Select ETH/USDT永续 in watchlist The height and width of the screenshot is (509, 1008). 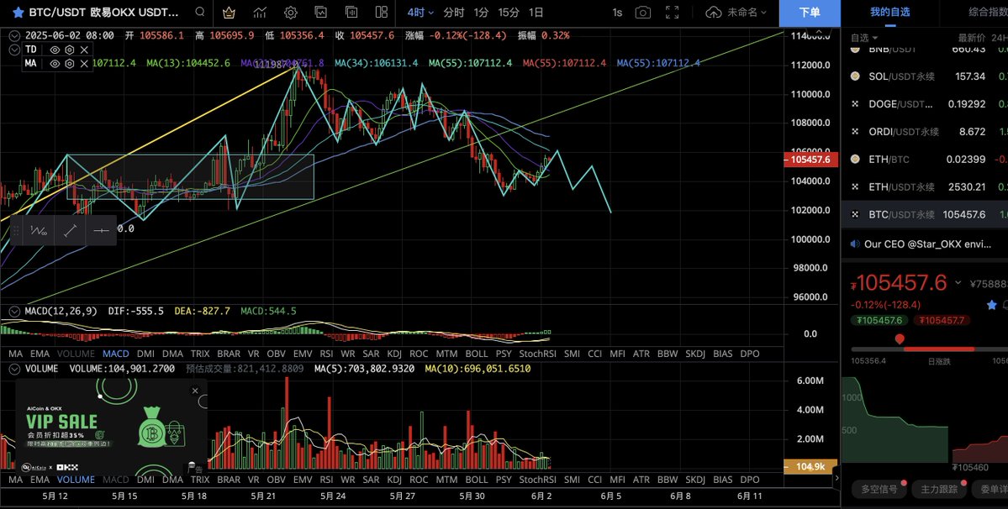point(925,186)
